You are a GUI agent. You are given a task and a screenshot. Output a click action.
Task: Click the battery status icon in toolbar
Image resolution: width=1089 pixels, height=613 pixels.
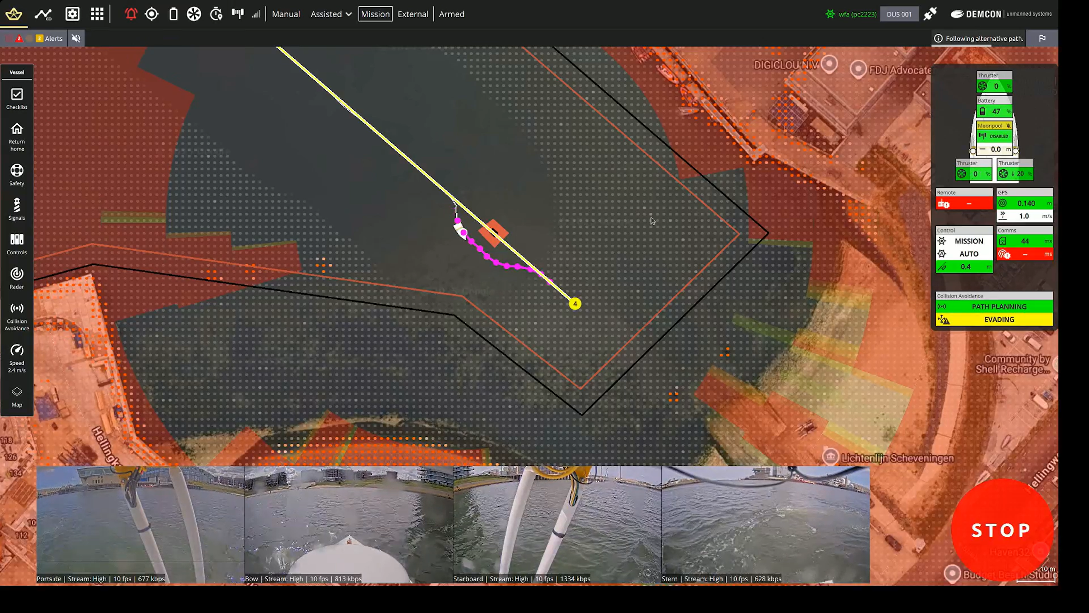point(173,14)
